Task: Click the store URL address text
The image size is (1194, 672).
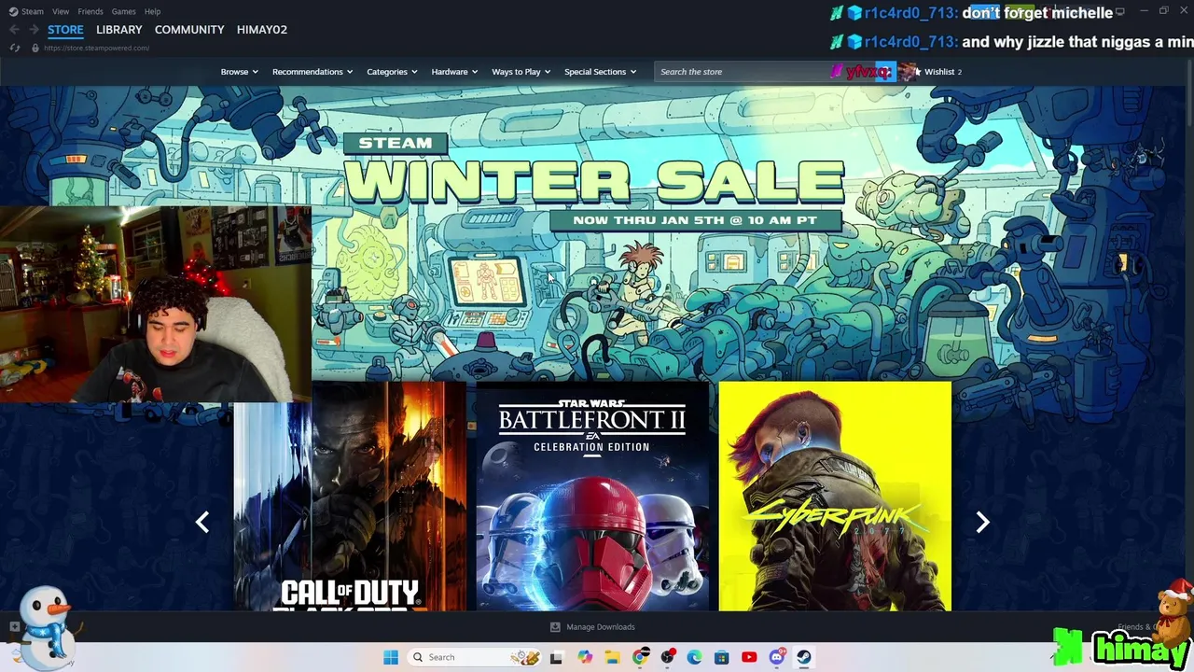Action: (96, 48)
